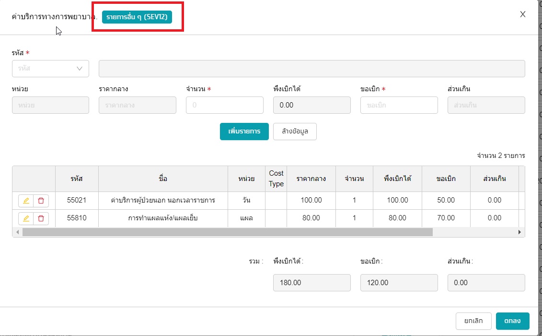Focus the ขอเบิก claim amount input field

(x=399, y=105)
